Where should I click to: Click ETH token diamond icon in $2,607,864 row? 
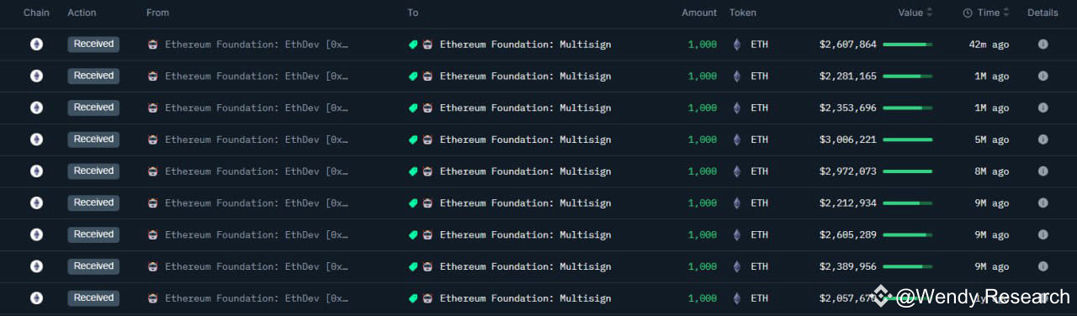click(738, 45)
